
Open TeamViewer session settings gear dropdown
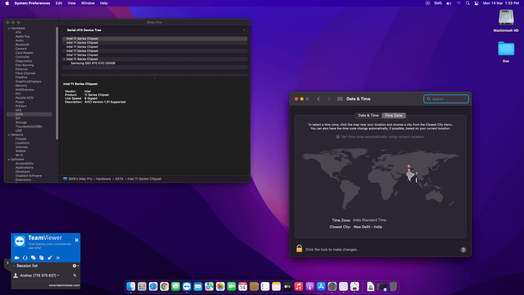point(76,266)
